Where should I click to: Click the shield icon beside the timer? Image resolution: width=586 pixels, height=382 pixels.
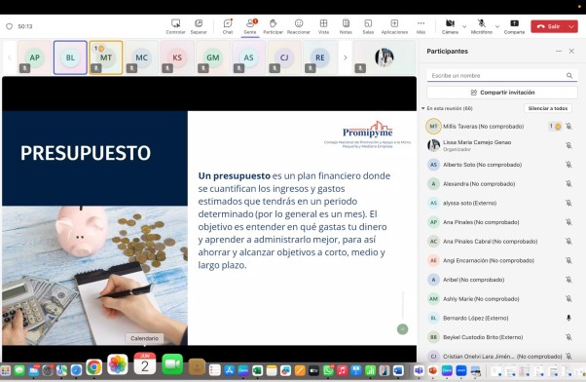10,26
